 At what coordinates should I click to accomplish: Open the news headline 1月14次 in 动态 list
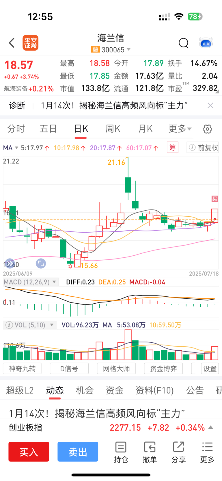[x=97, y=413]
